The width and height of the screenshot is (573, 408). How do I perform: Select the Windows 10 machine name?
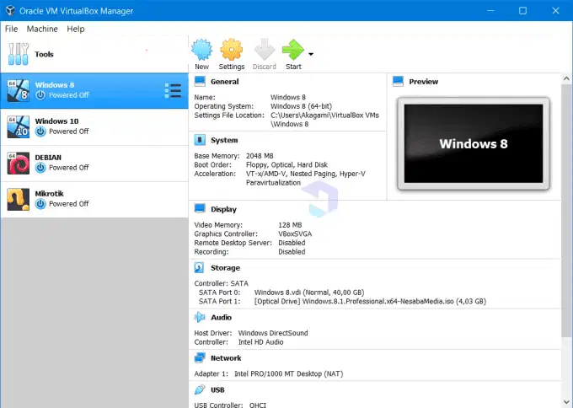pos(56,121)
